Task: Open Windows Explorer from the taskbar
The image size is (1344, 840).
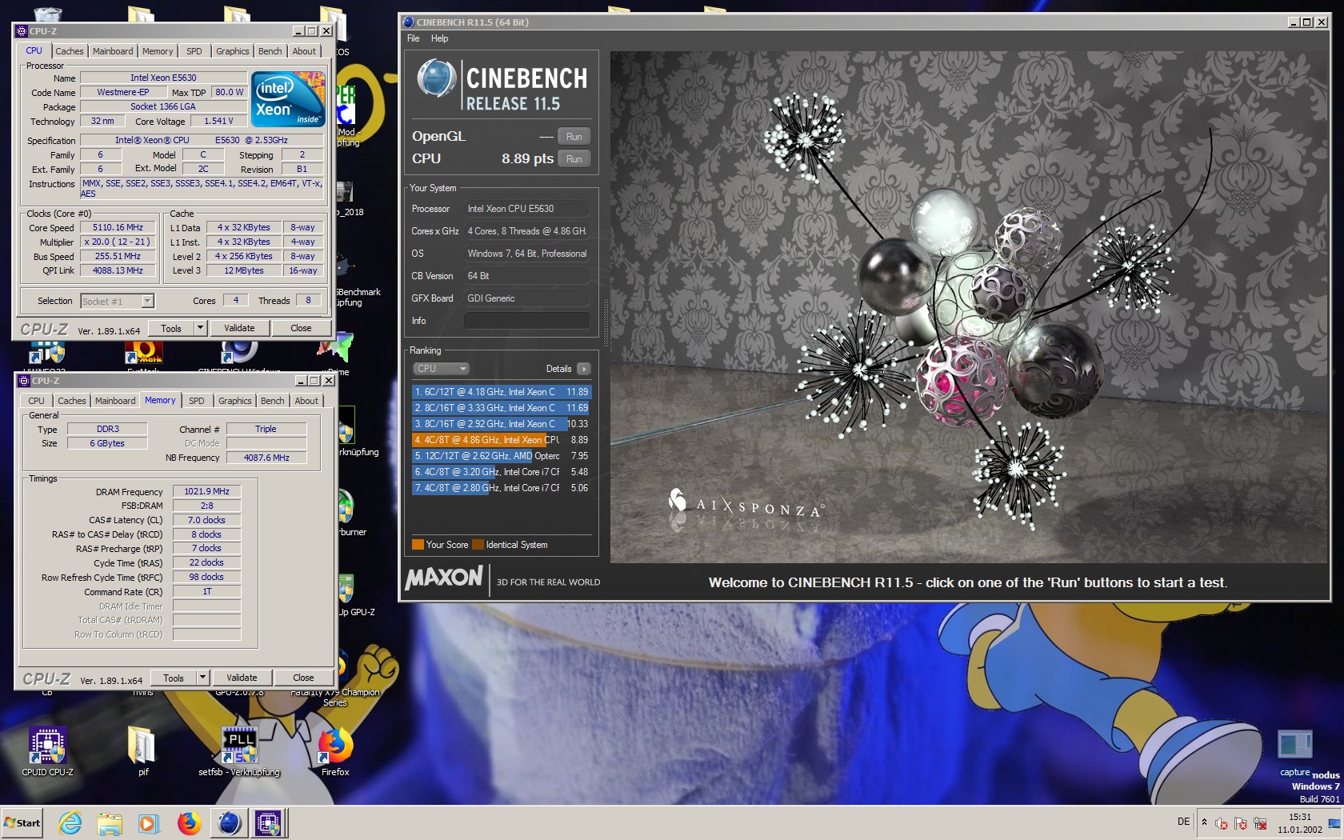Action: tap(110, 822)
